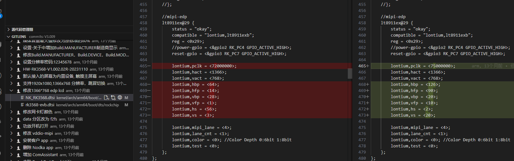This screenshot has width=514, height=161.
Task: Open NK_RK3568.dtsi on remote globe icon
Action: 120,98
